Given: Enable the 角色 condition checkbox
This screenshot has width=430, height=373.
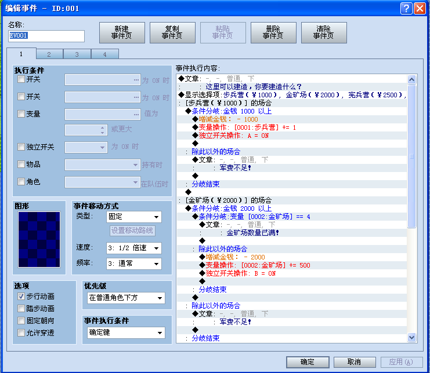Looking at the screenshot, I should [21, 181].
